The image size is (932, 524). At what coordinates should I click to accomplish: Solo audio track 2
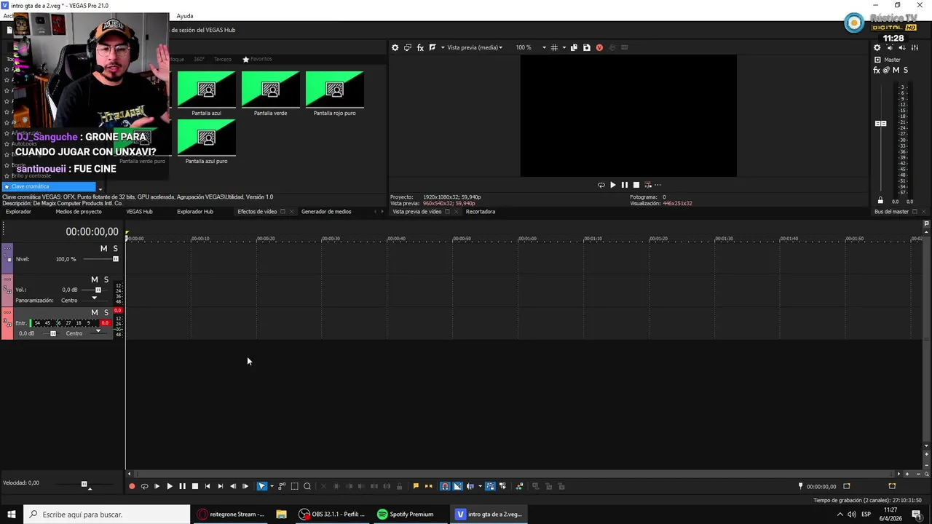pyautogui.click(x=106, y=279)
